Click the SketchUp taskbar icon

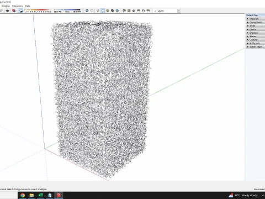coord(59,195)
